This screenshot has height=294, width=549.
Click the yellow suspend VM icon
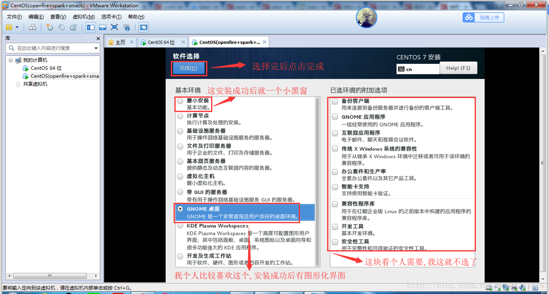(9, 27)
